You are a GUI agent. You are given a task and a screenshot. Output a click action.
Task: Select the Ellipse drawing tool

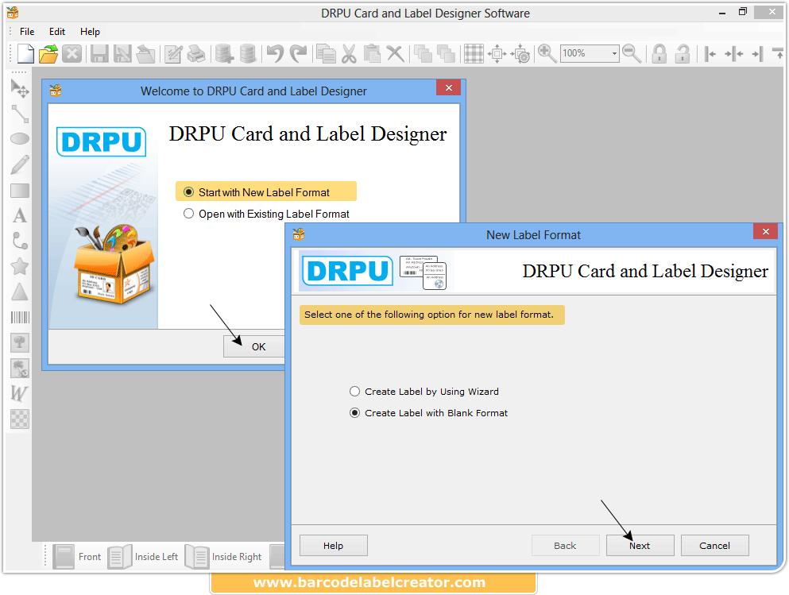pos(19,138)
